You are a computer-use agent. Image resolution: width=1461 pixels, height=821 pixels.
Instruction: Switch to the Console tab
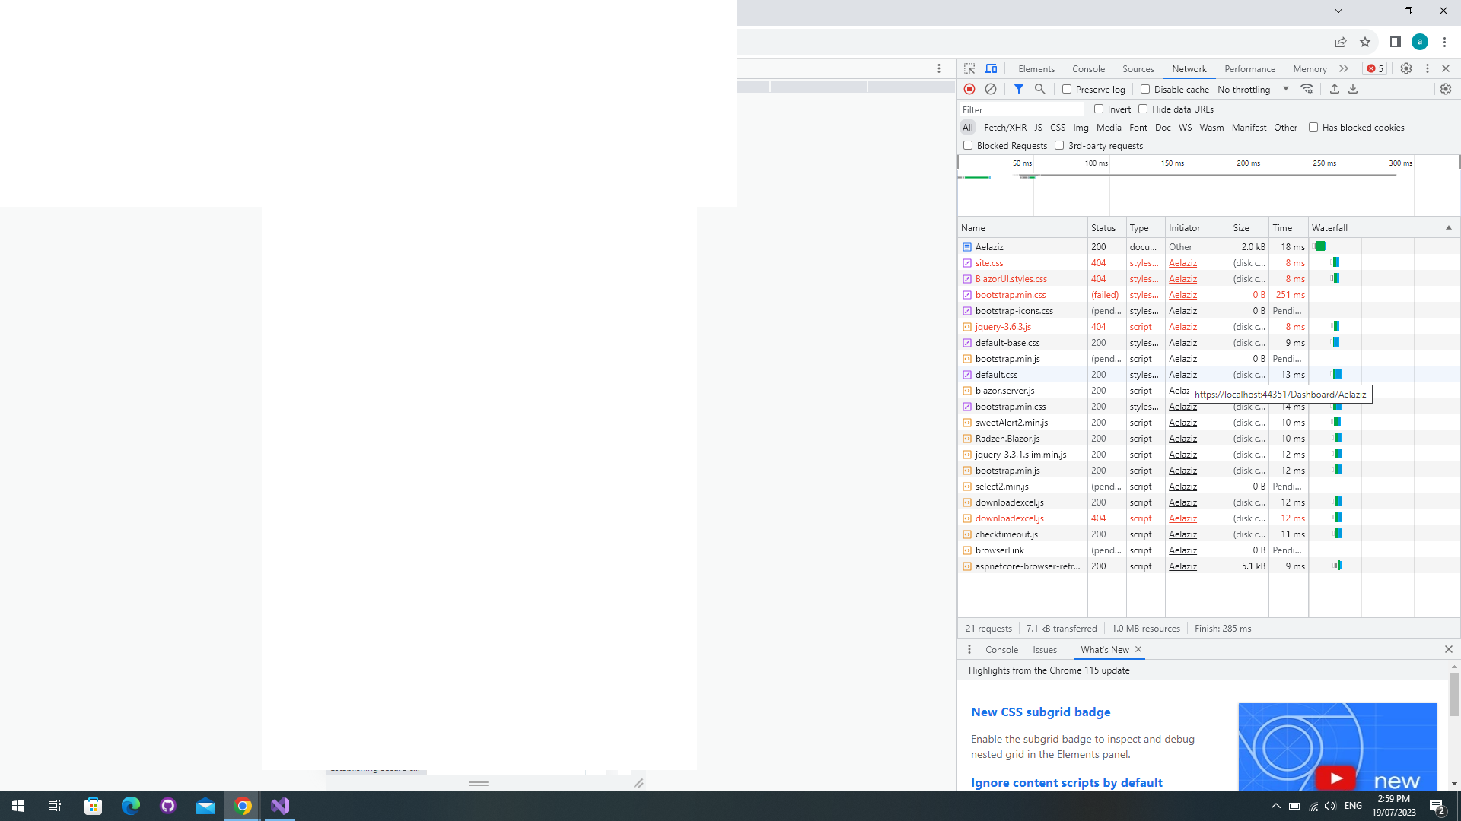coord(1088,68)
